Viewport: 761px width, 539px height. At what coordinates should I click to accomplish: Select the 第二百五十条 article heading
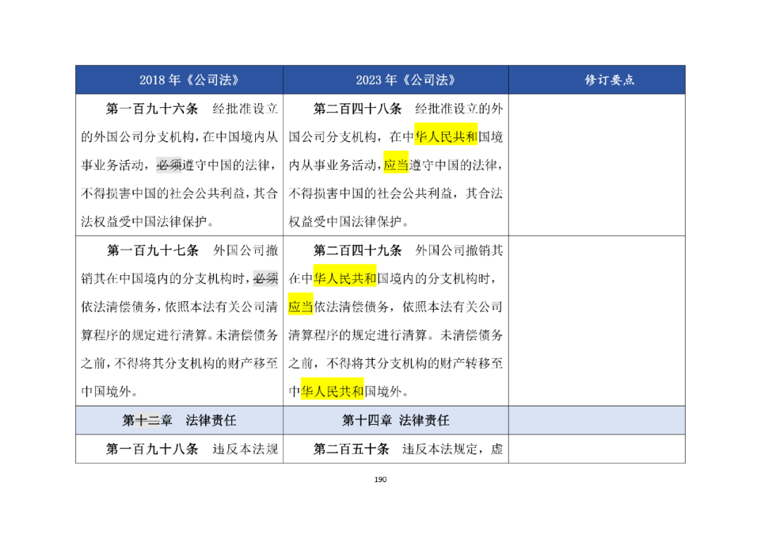tap(351, 449)
